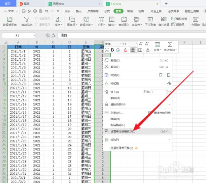The width and height of the screenshot is (206, 183).
Task: Click the 下拉列表 dropdown list icon
Action: coord(150,19)
